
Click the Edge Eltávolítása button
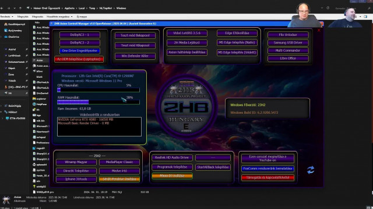[237, 33]
